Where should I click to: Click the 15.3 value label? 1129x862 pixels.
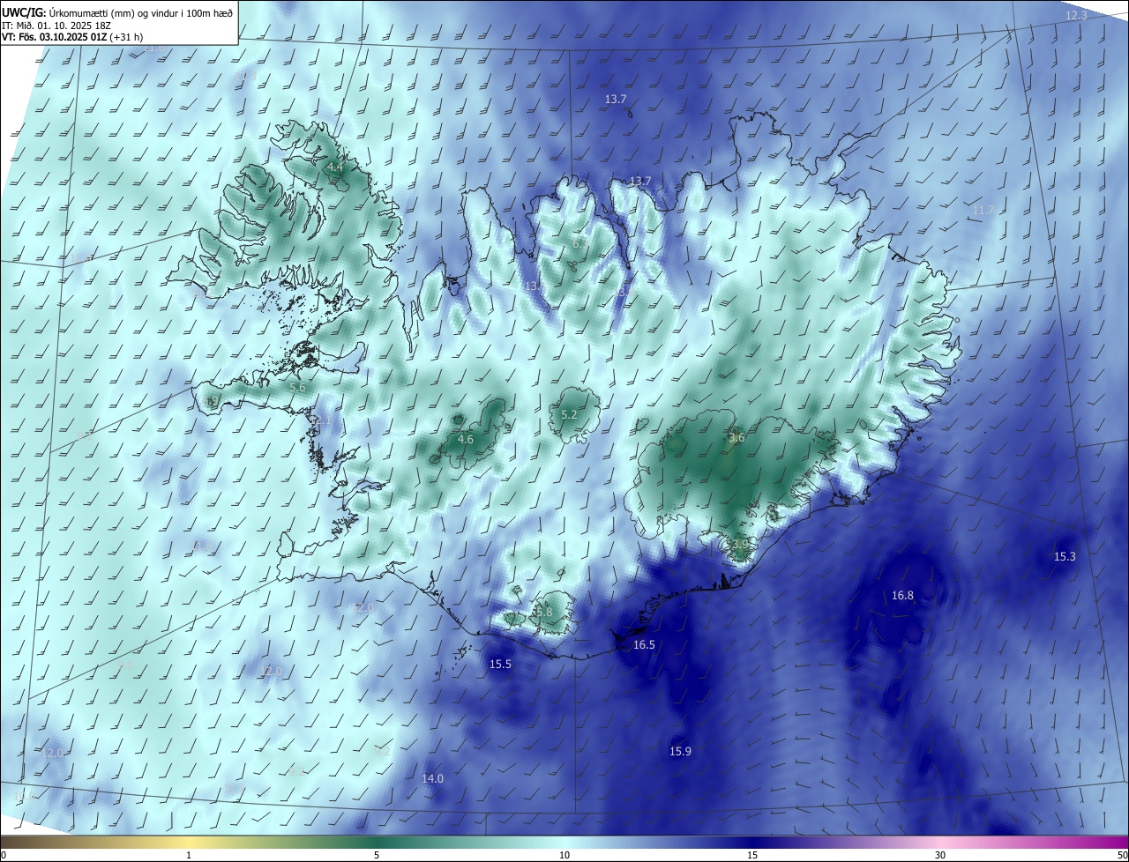click(1065, 557)
